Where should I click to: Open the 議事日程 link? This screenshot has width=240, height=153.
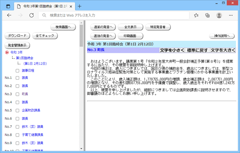pos(28,70)
